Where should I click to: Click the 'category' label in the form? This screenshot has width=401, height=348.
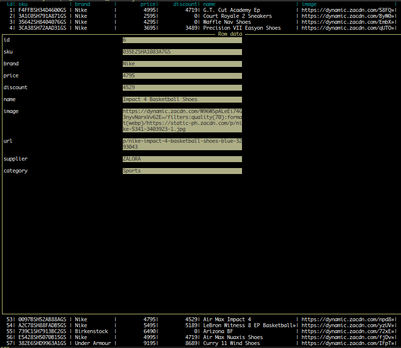pyautogui.click(x=15, y=171)
